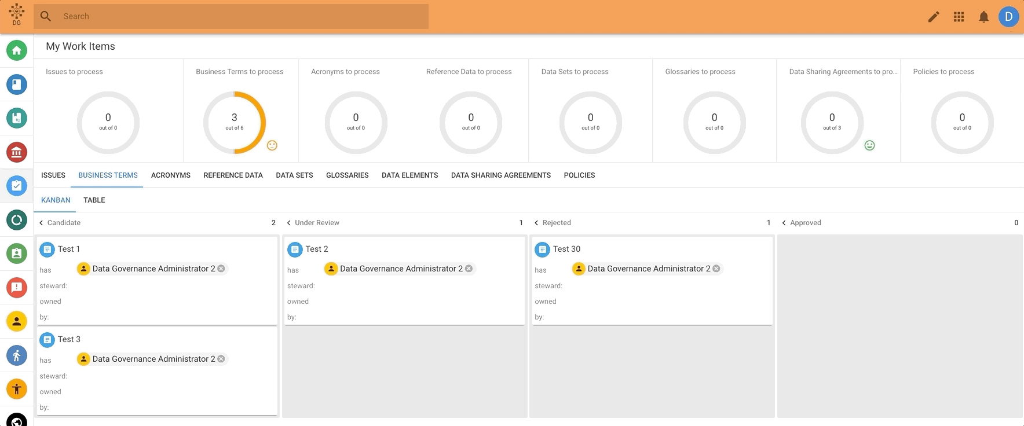Collapse the Candidate column chevron
Viewport: 1024px width, 426px height.
click(41, 223)
